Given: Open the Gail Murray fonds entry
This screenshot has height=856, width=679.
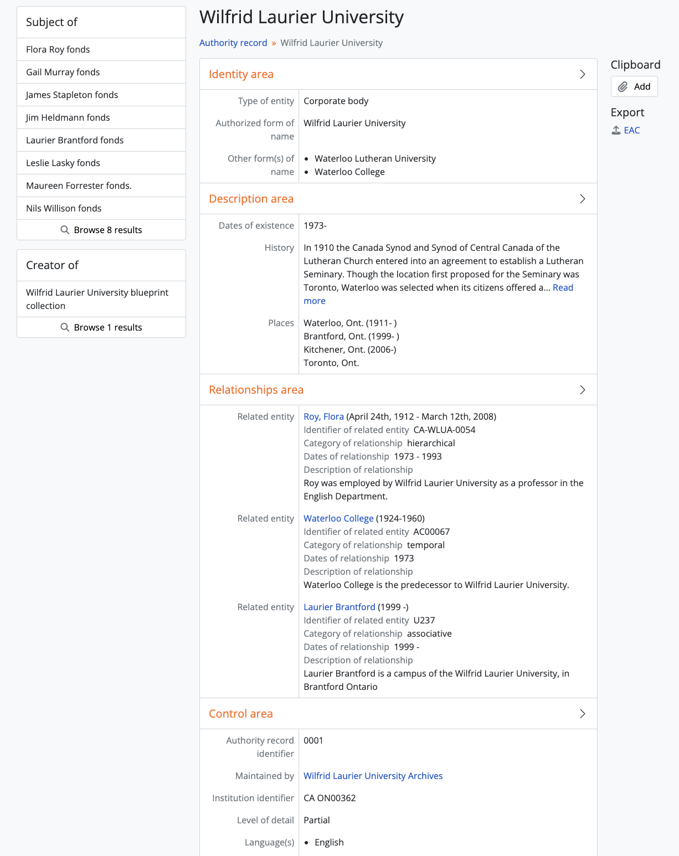Looking at the screenshot, I should (63, 72).
